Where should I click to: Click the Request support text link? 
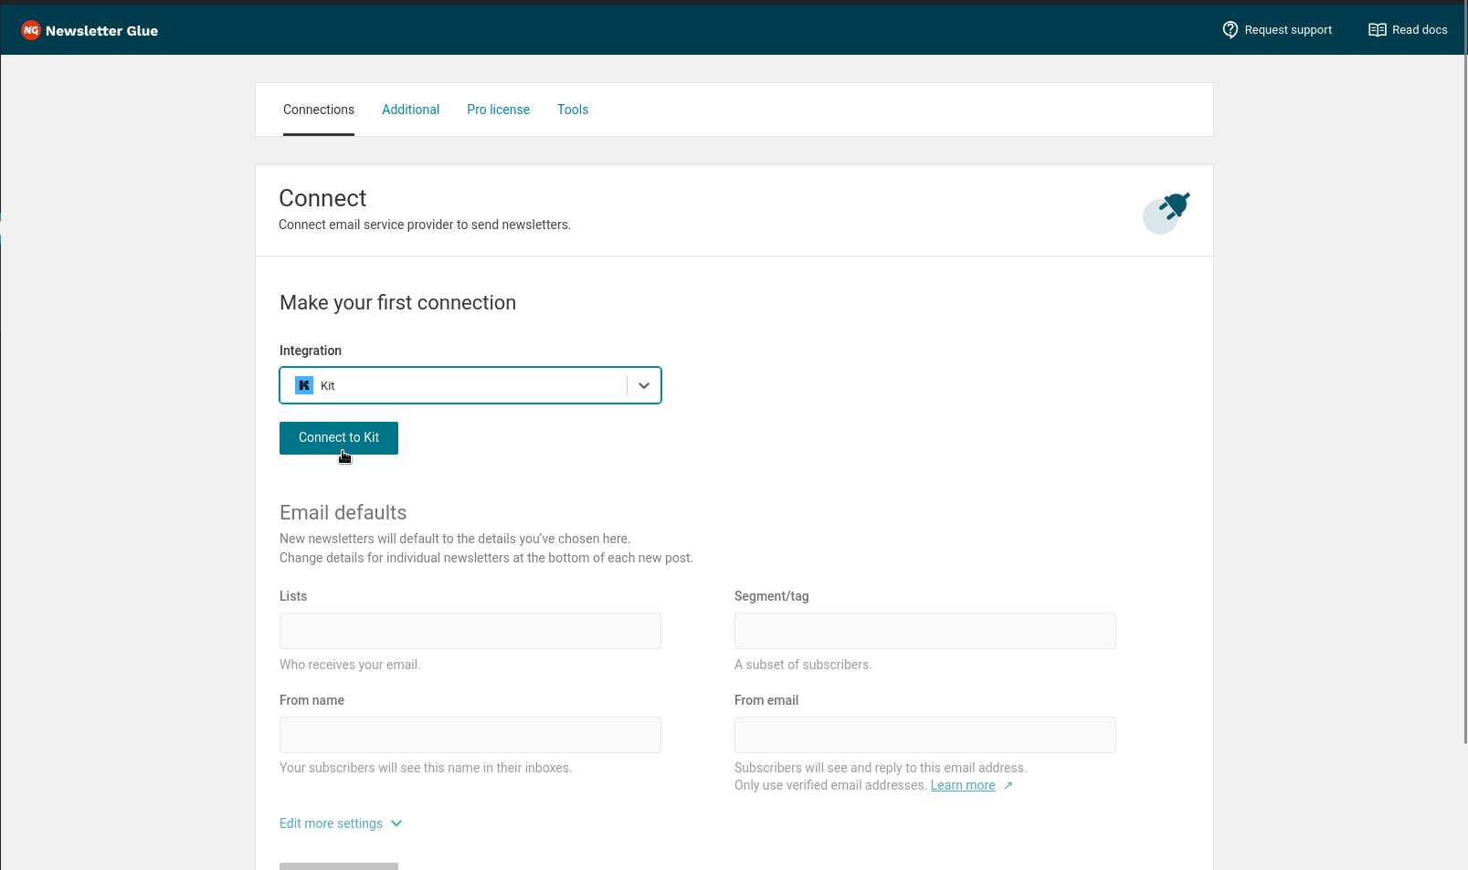point(1288,30)
